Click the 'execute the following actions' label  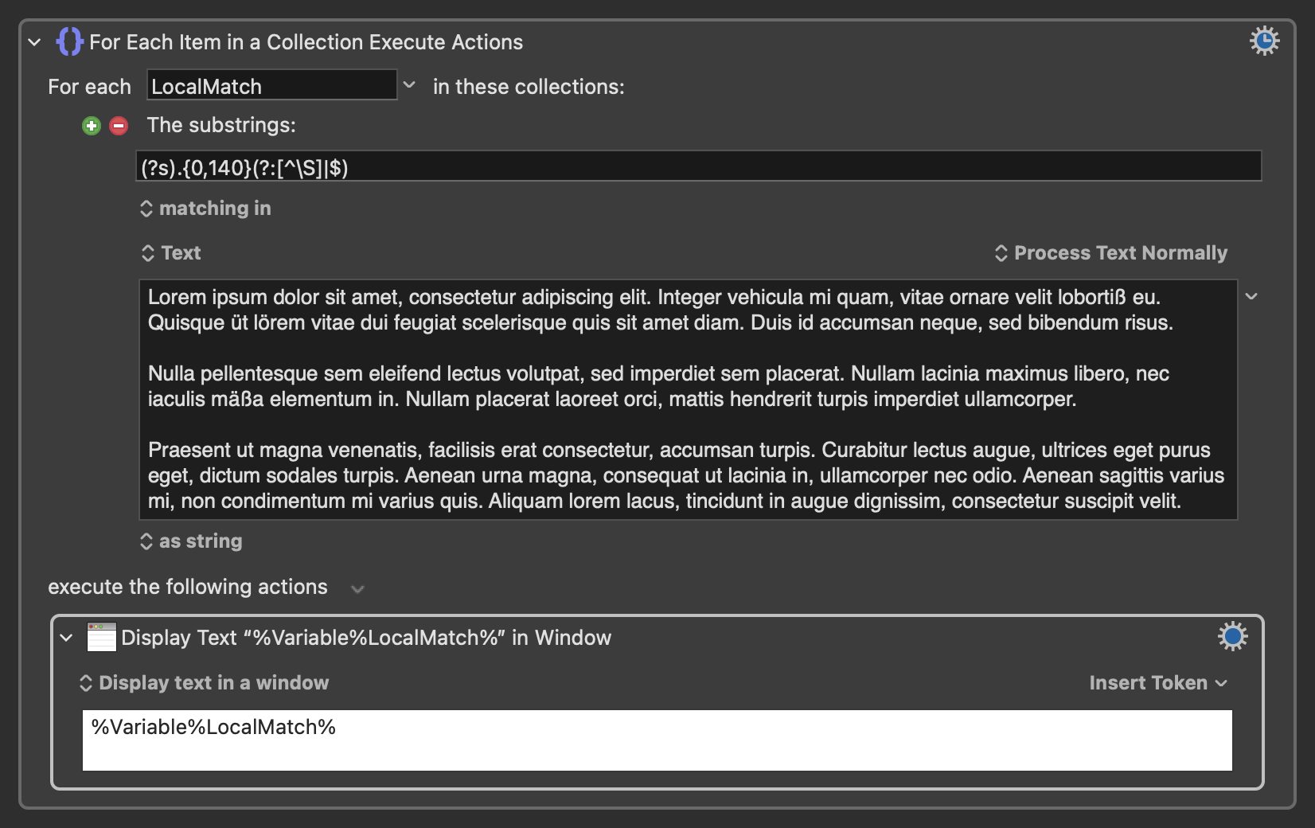(188, 587)
